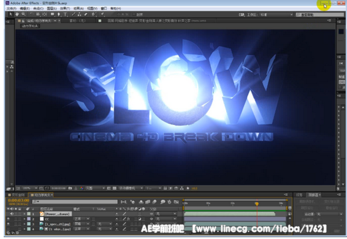This screenshot has width=347, height=239.
Task: Take a snapshot with the camera icon
Action: (70, 188)
